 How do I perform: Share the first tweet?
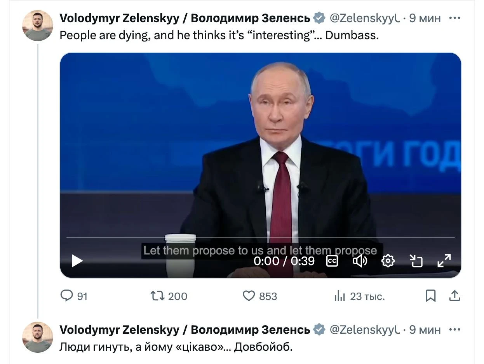click(x=454, y=296)
